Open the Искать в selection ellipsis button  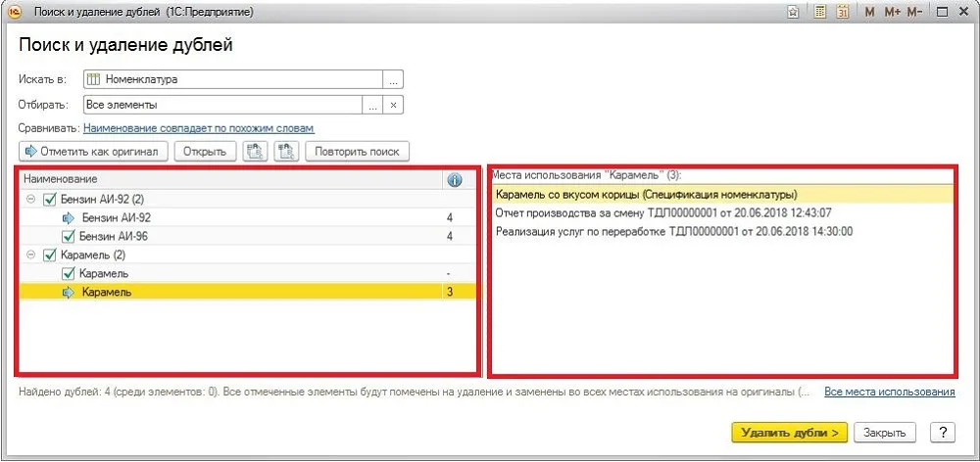(x=393, y=80)
